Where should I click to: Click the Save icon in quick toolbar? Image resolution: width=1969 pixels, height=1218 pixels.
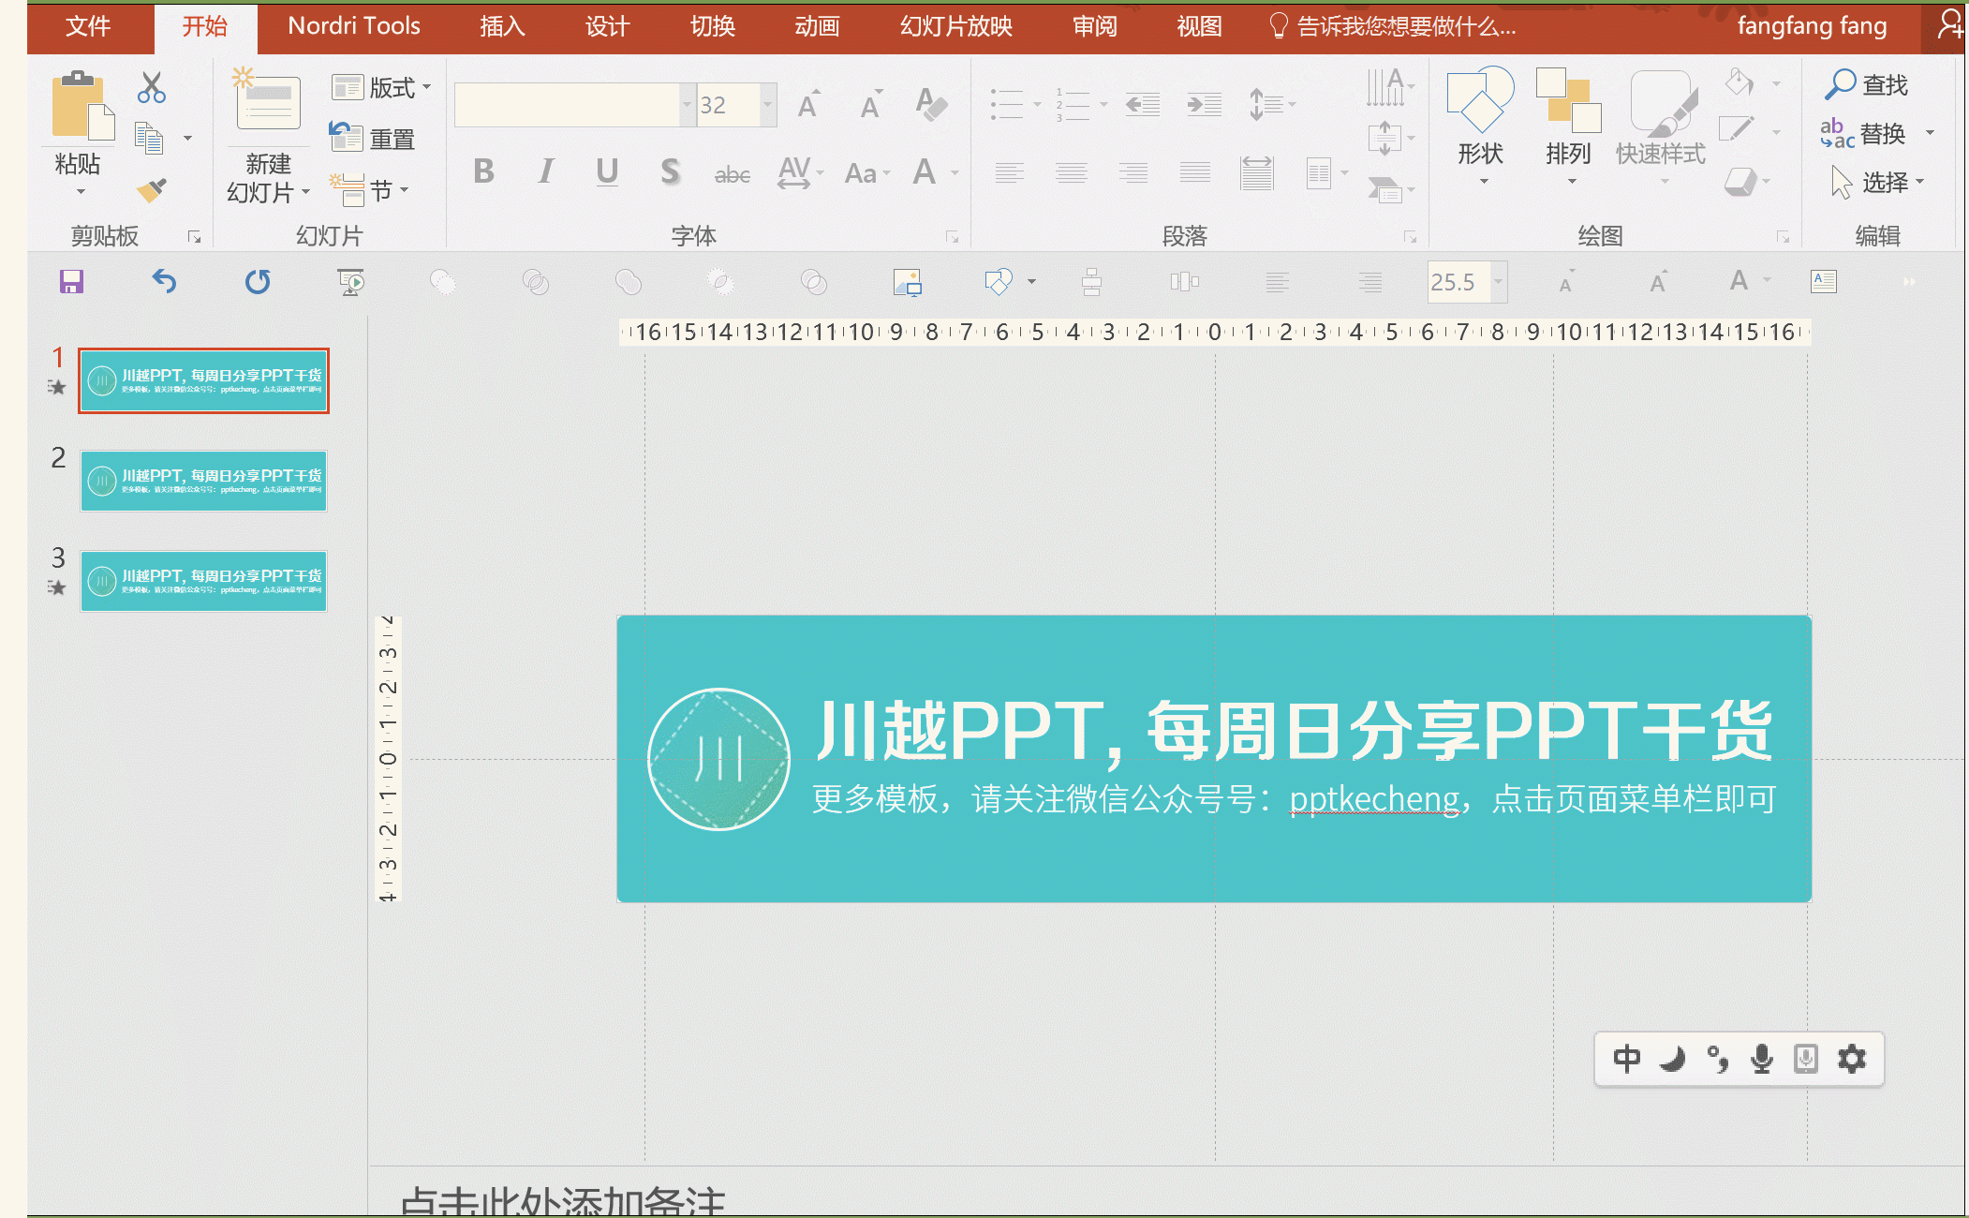tap(72, 281)
